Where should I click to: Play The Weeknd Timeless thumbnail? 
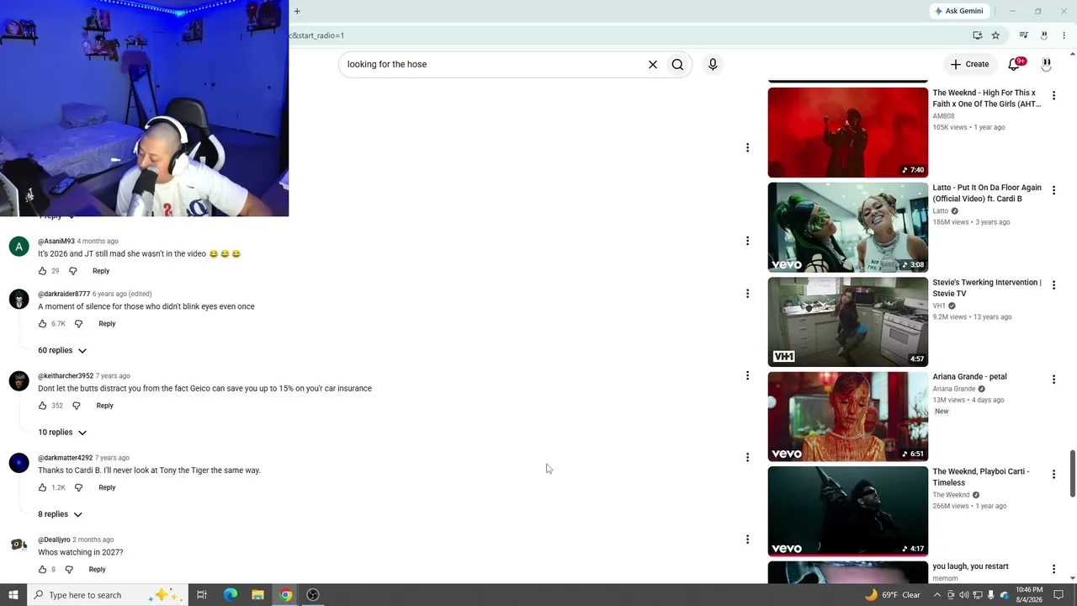(847, 511)
